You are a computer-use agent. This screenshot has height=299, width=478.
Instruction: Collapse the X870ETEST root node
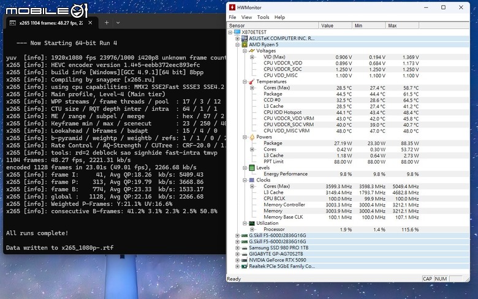pyautogui.click(x=230, y=32)
